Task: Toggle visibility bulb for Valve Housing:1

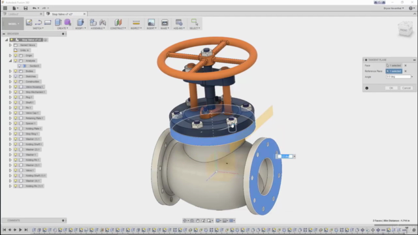Action: coord(16,87)
